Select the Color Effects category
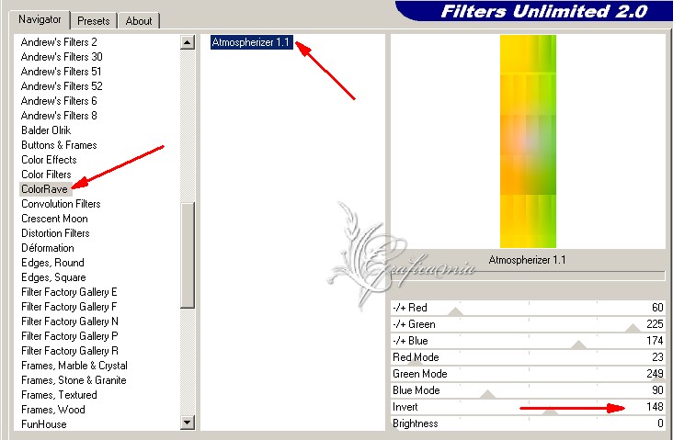Viewport: 673px width, 440px height. tap(49, 160)
